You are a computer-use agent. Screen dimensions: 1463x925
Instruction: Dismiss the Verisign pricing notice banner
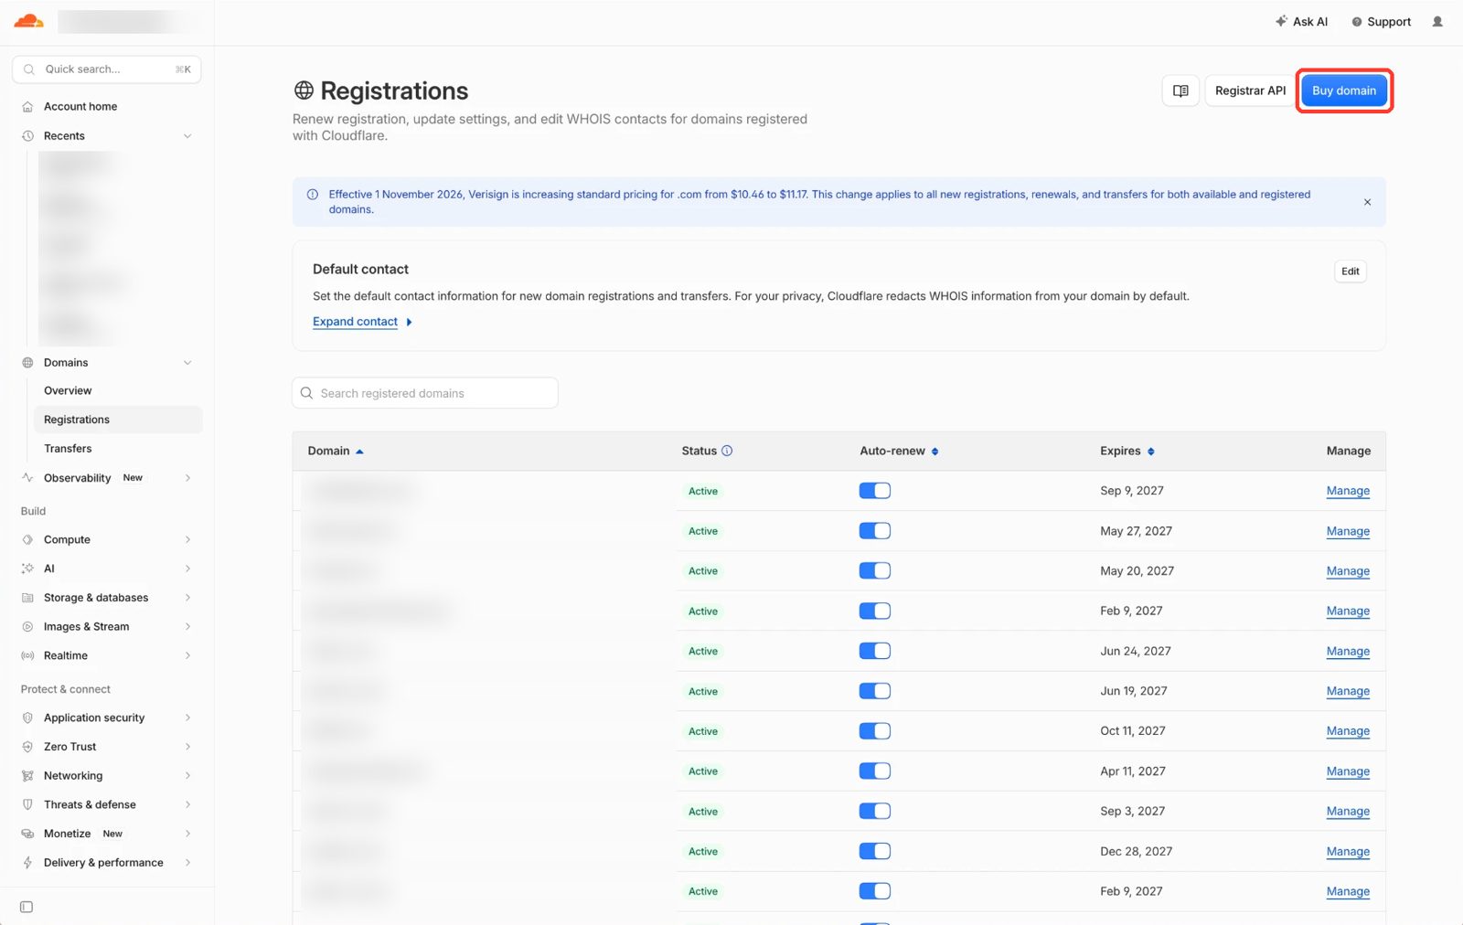point(1367,202)
